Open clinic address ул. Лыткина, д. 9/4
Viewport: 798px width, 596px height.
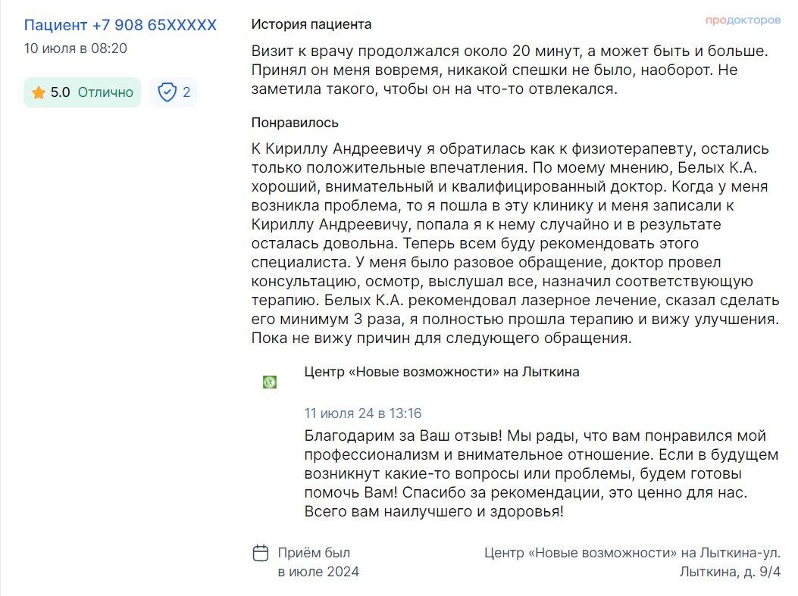click(730, 572)
